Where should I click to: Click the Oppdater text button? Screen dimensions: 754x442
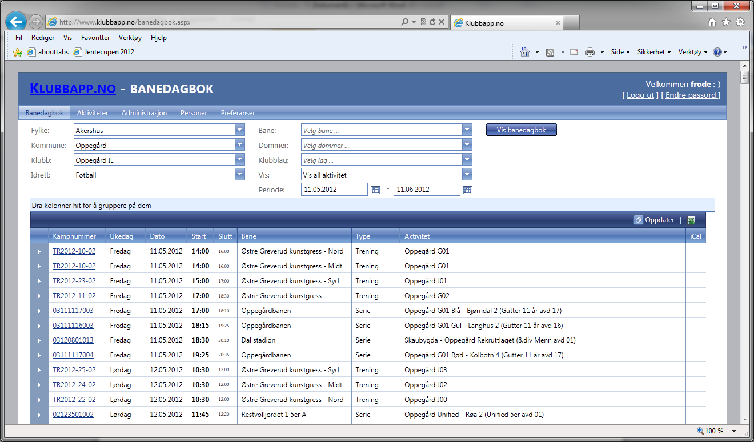pos(660,220)
